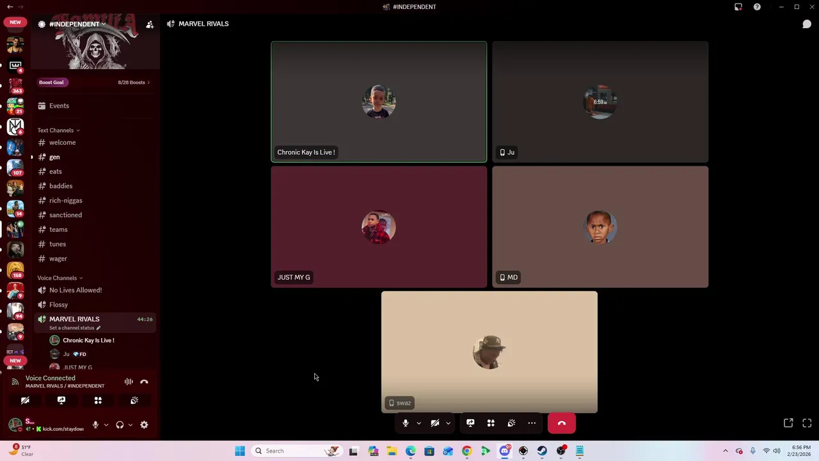The image size is (819, 461).
Task: Join Flossy voice channel
Action: tap(95, 305)
